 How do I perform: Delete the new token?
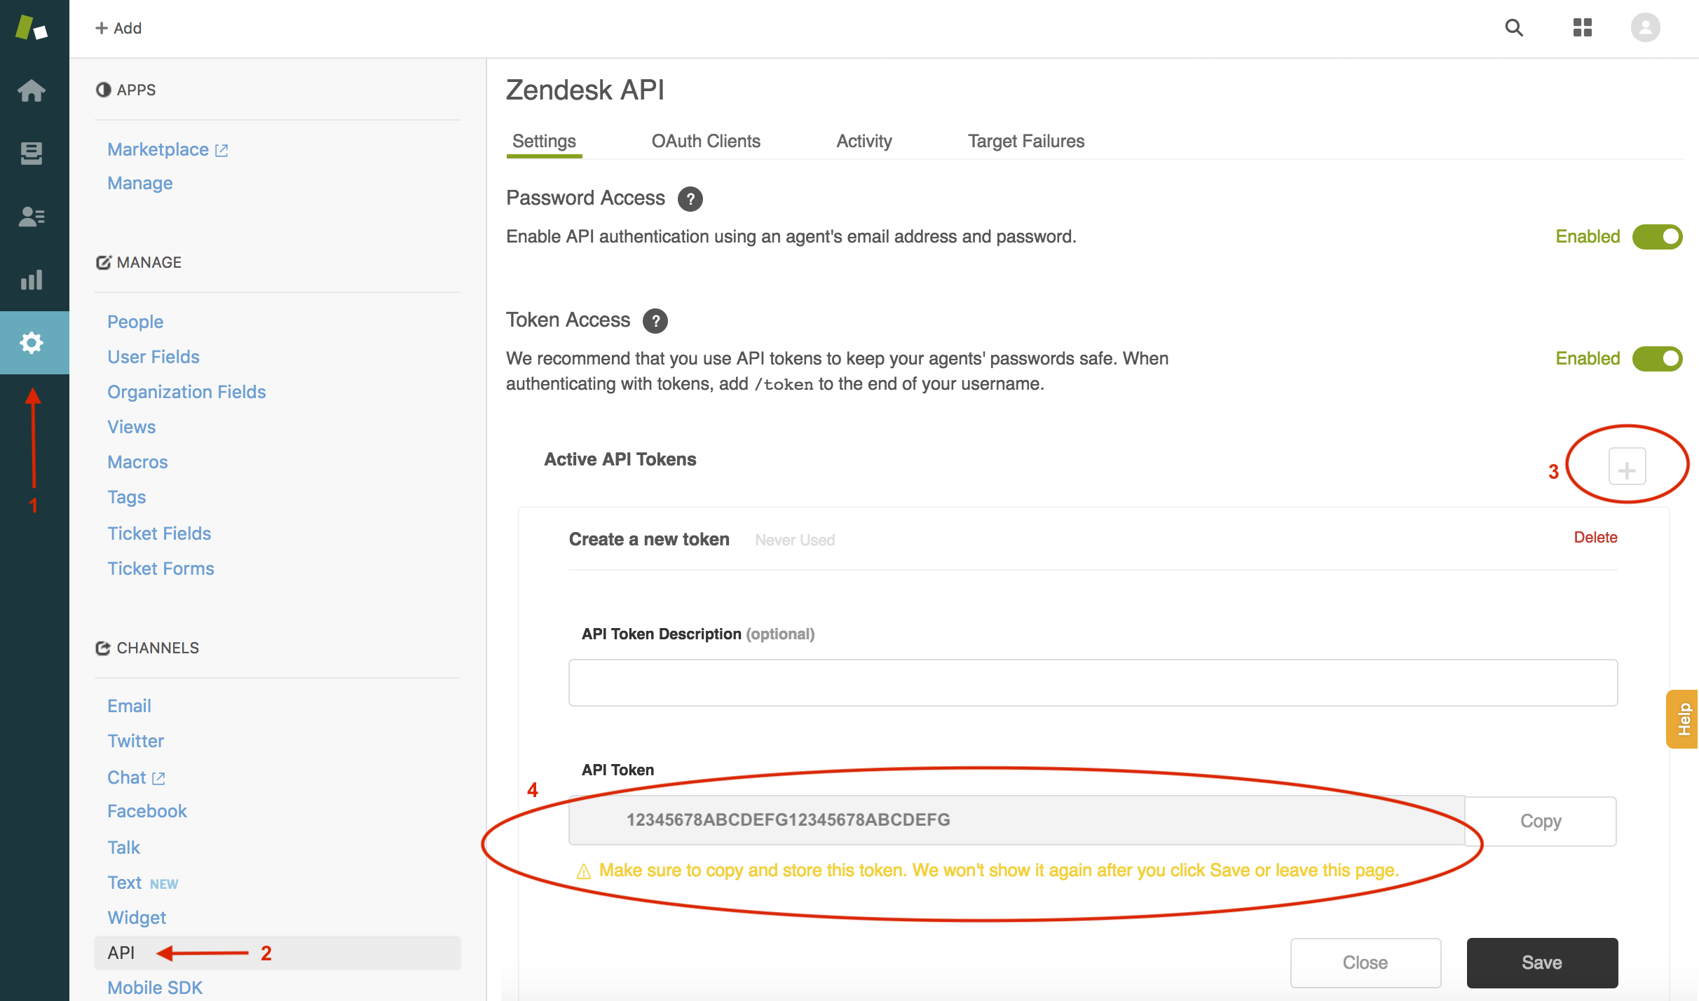(1595, 538)
